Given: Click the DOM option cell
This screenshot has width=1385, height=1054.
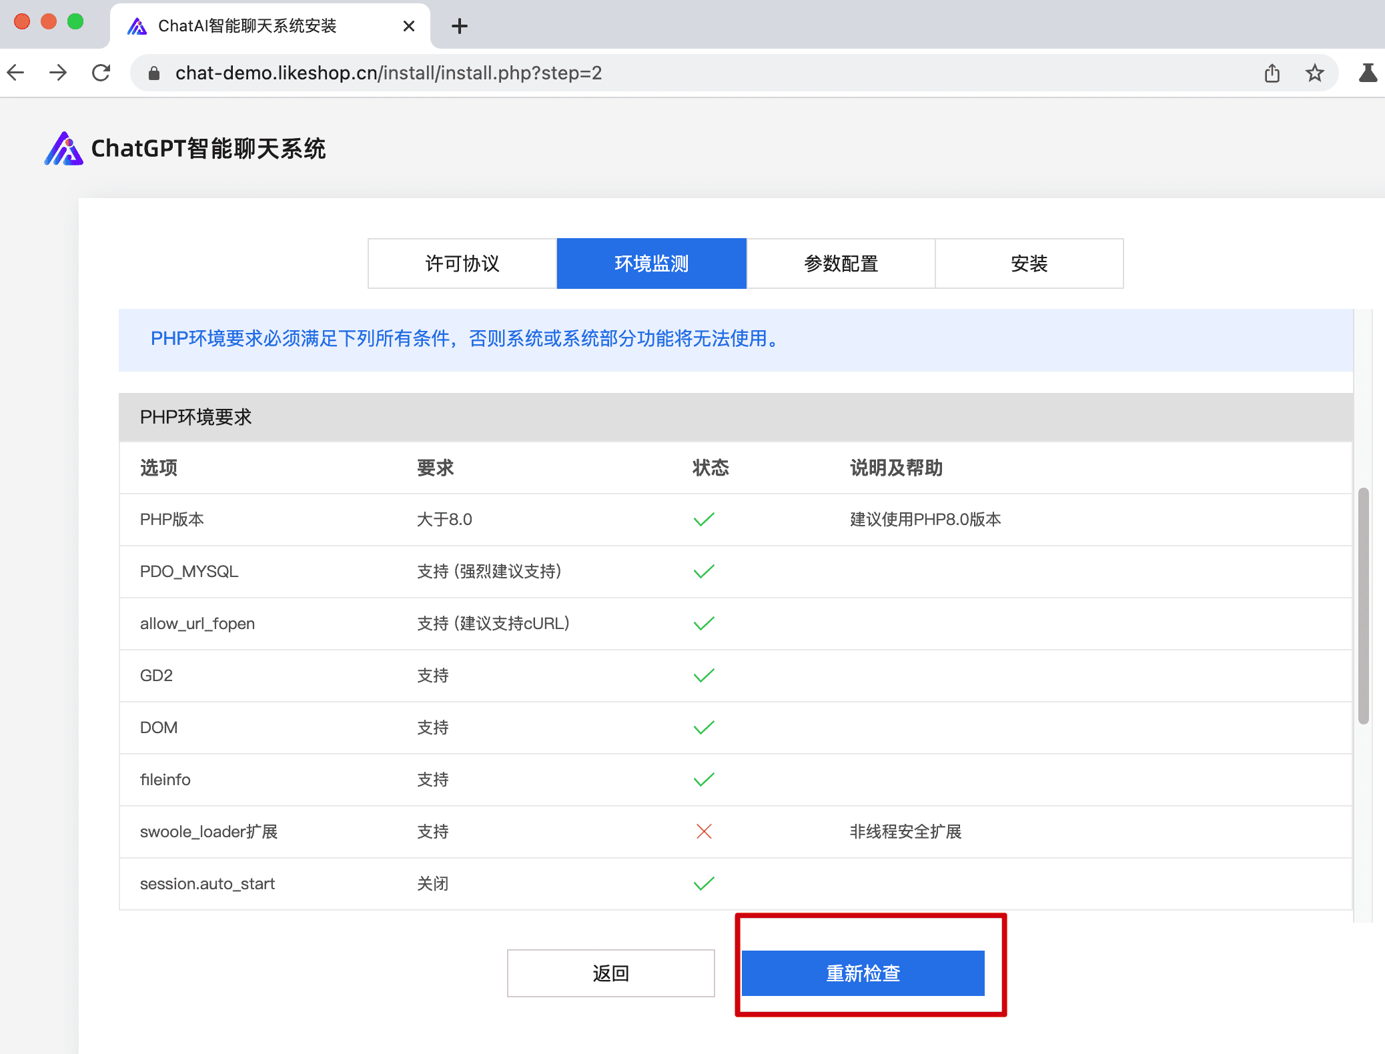Looking at the screenshot, I should pos(159,727).
